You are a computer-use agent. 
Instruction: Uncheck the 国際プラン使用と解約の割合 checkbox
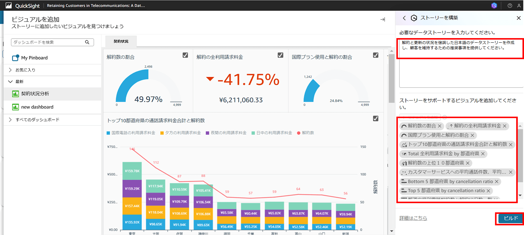(376, 55)
